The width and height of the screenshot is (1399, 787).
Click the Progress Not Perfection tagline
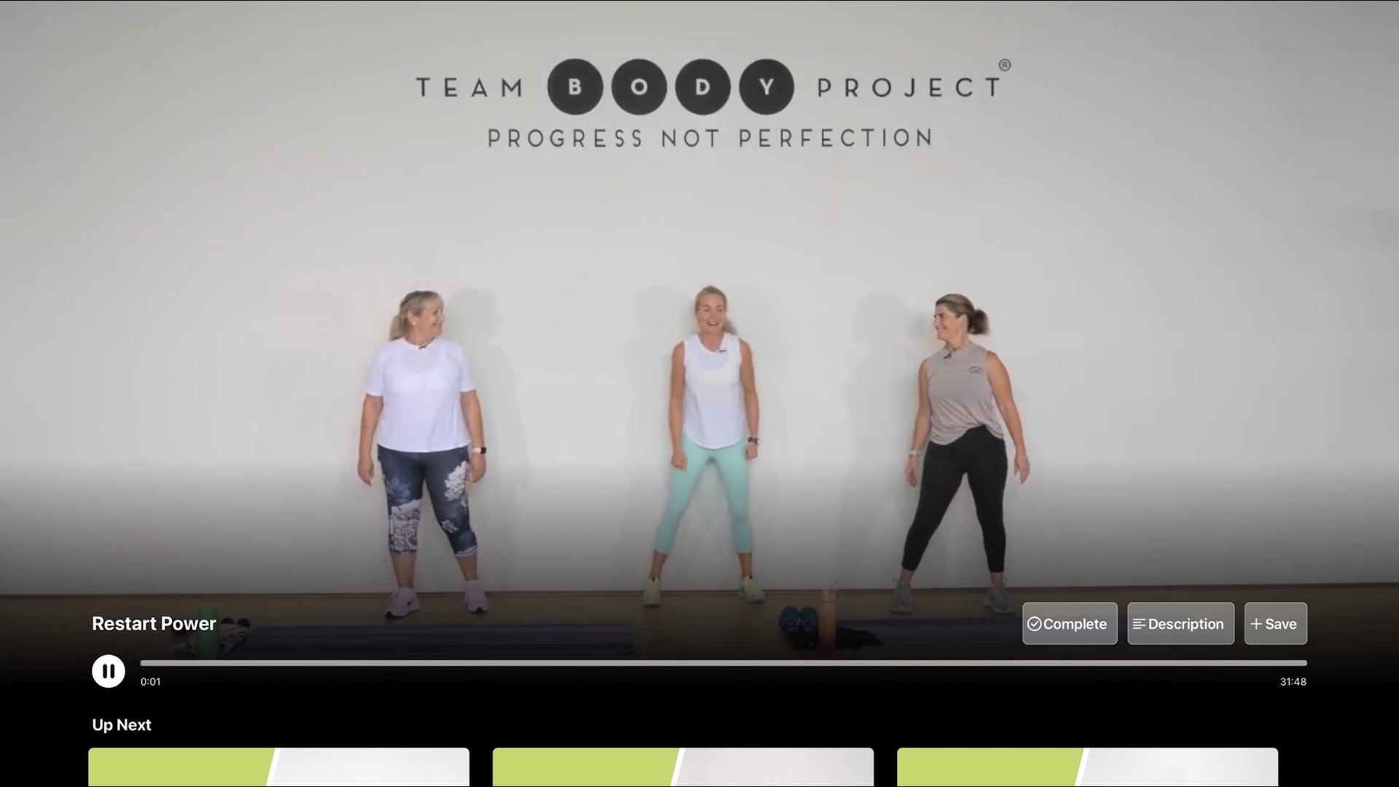click(x=710, y=138)
